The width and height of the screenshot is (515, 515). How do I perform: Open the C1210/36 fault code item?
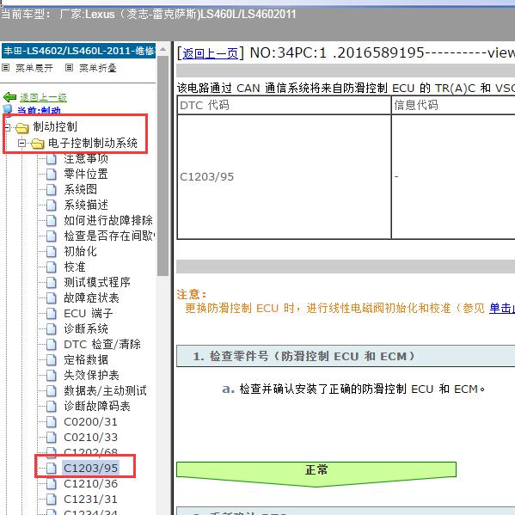(90, 484)
